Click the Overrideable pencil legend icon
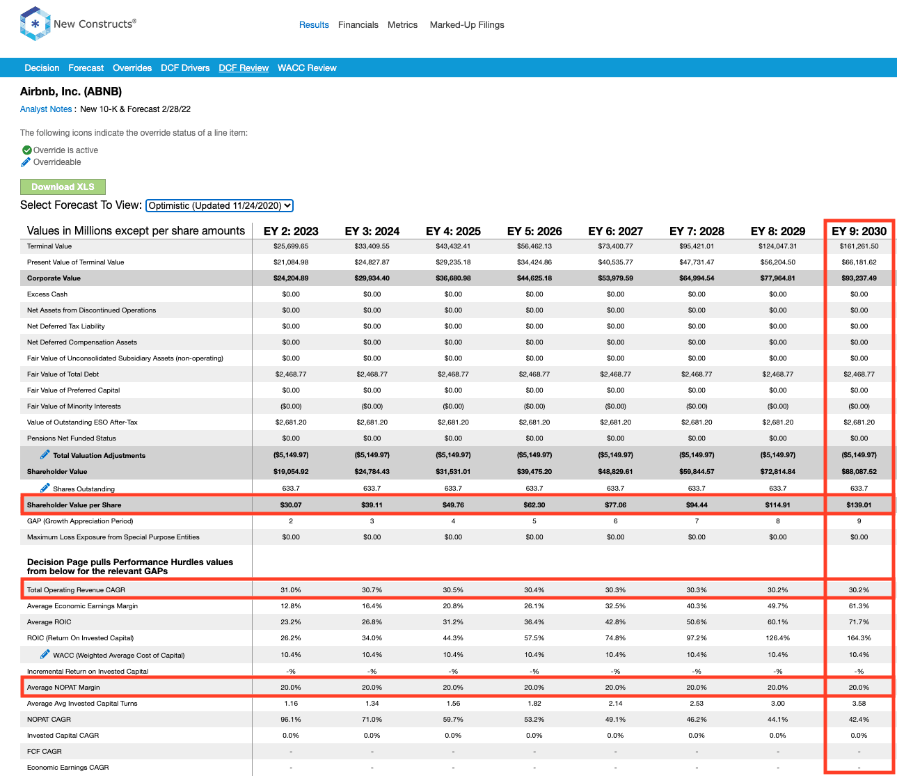 click(x=26, y=162)
